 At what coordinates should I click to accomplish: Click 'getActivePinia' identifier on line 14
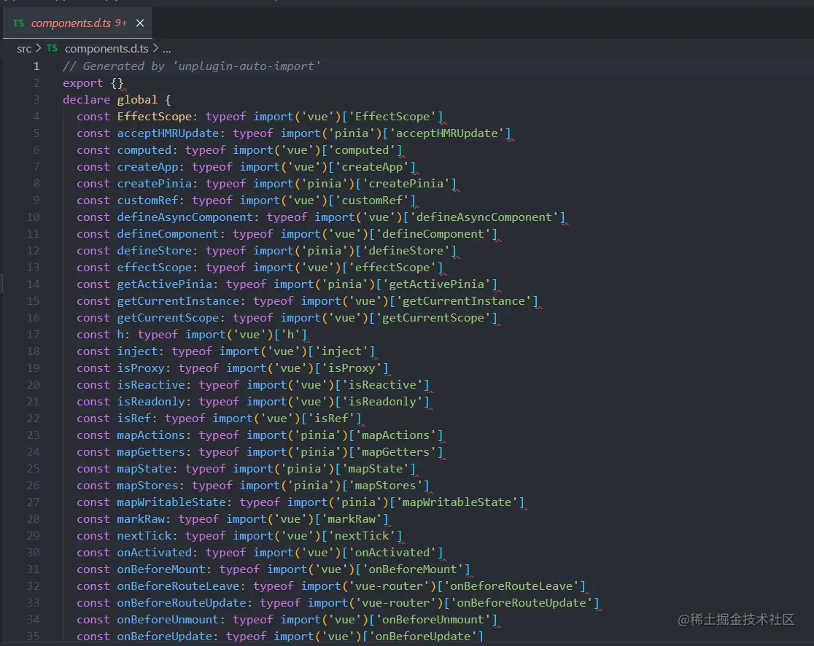tap(165, 284)
